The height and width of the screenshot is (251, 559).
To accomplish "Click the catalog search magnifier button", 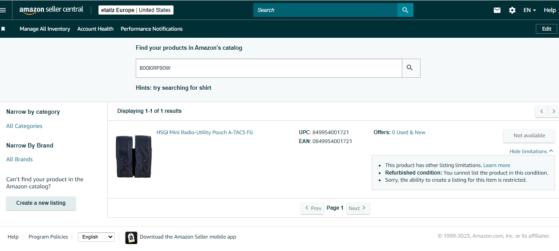I will (411, 68).
